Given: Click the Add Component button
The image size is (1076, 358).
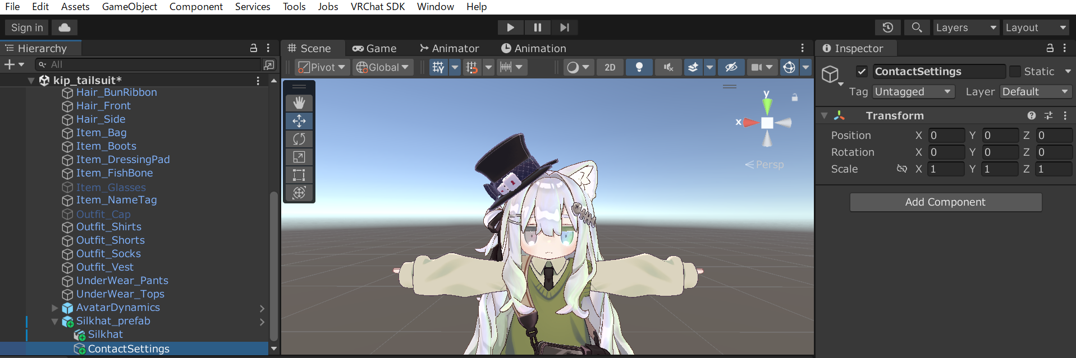Looking at the screenshot, I should coord(946,202).
